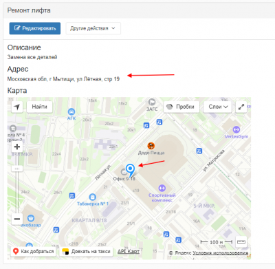Click the Офис 9/18 map icon
Viewport: 275px width, 269px height.
[x=124, y=171]
